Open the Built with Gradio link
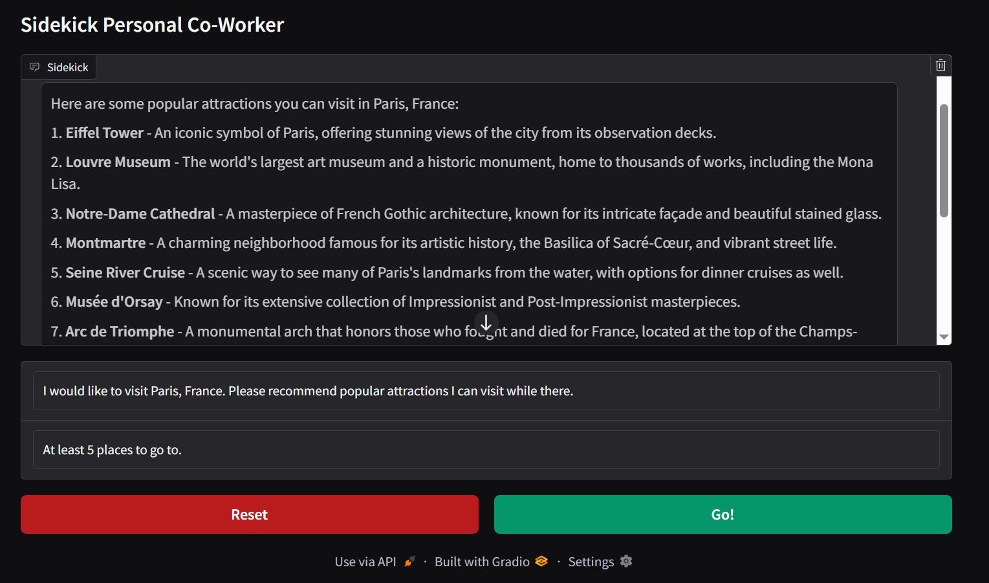 482,562
